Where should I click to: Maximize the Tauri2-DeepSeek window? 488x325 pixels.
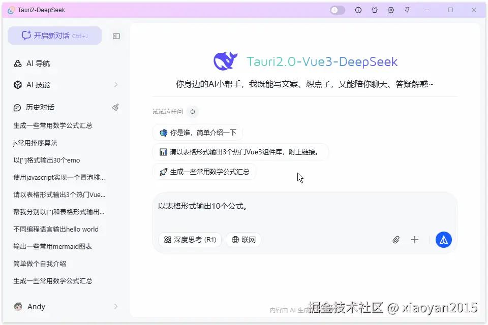450,10
